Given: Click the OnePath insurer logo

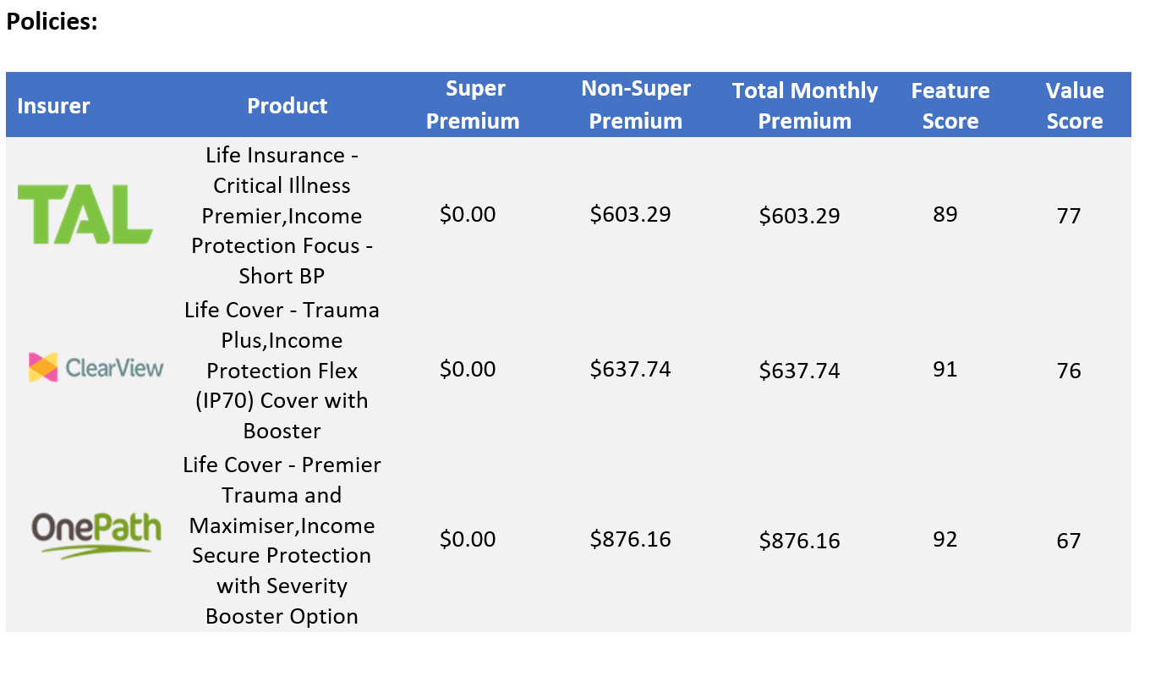Looking at the screenshot, I should pyautogui.click(x=96, y=535).
